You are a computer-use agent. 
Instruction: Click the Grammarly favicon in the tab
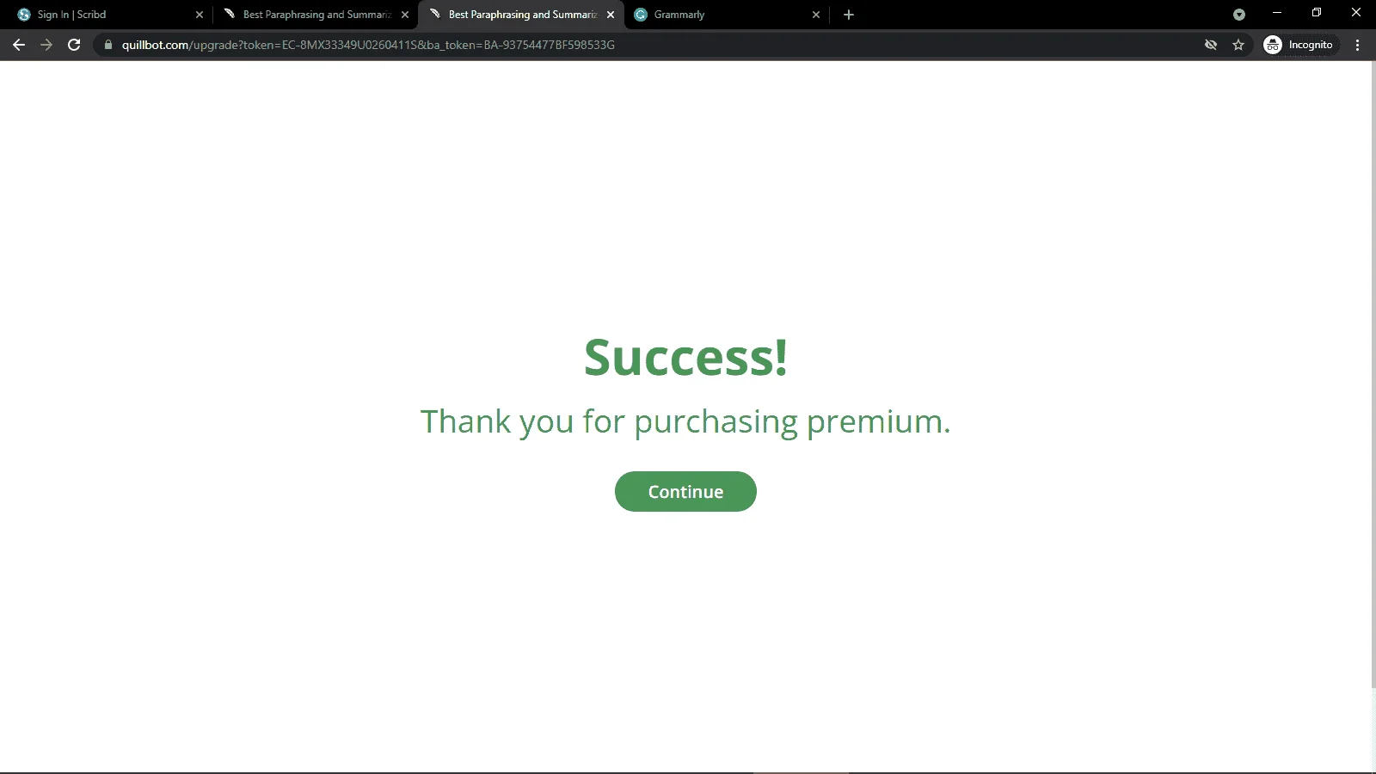(x=641, y=15)
